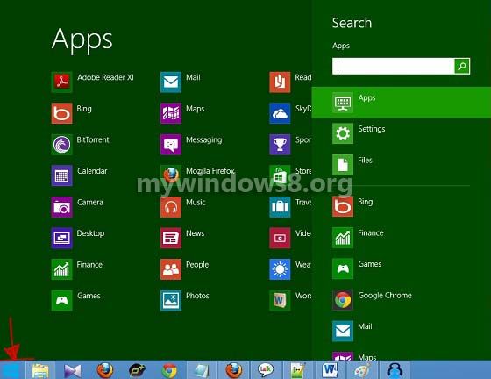Open Paint from the taskbar

point(362,370)
